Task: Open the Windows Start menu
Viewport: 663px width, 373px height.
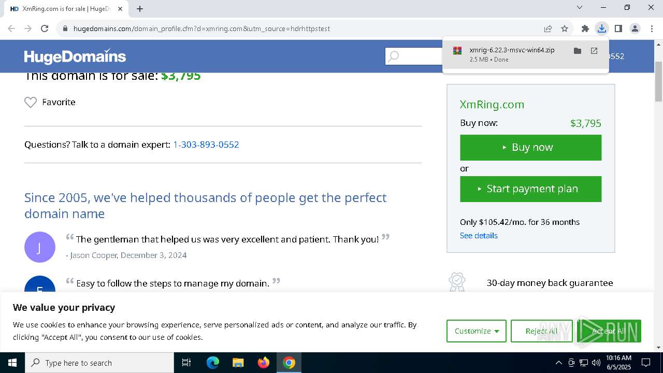Action: 12,363
